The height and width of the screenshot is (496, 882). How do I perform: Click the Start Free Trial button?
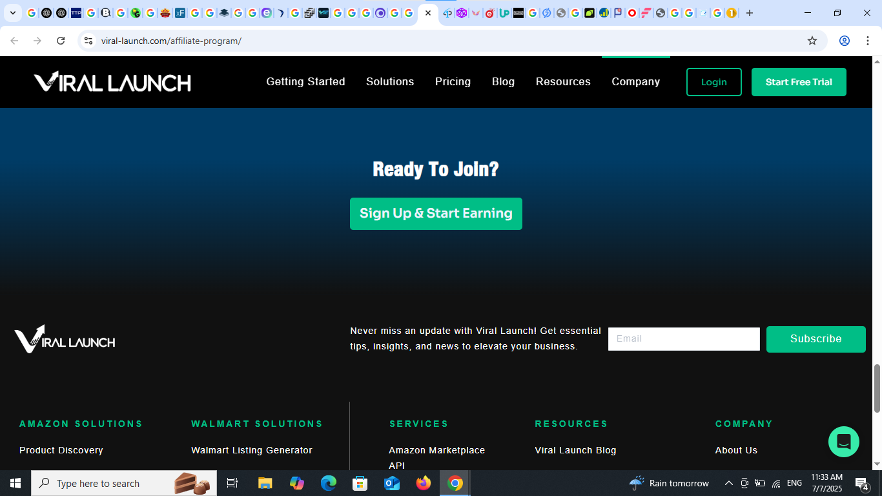799,82
